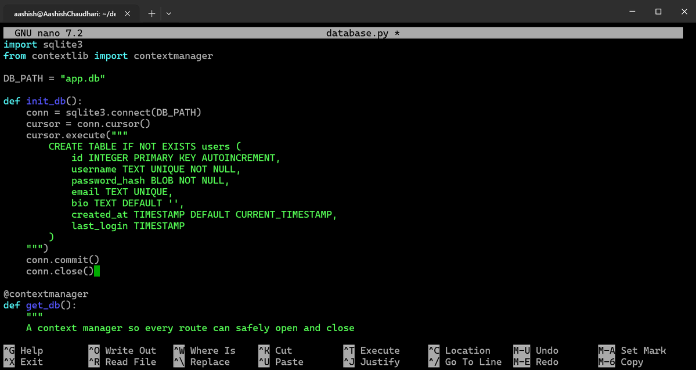Click the 'last_login TIMESTAMP' line
The height and width of the screenshot is (370, 696).
coord(128,226)
